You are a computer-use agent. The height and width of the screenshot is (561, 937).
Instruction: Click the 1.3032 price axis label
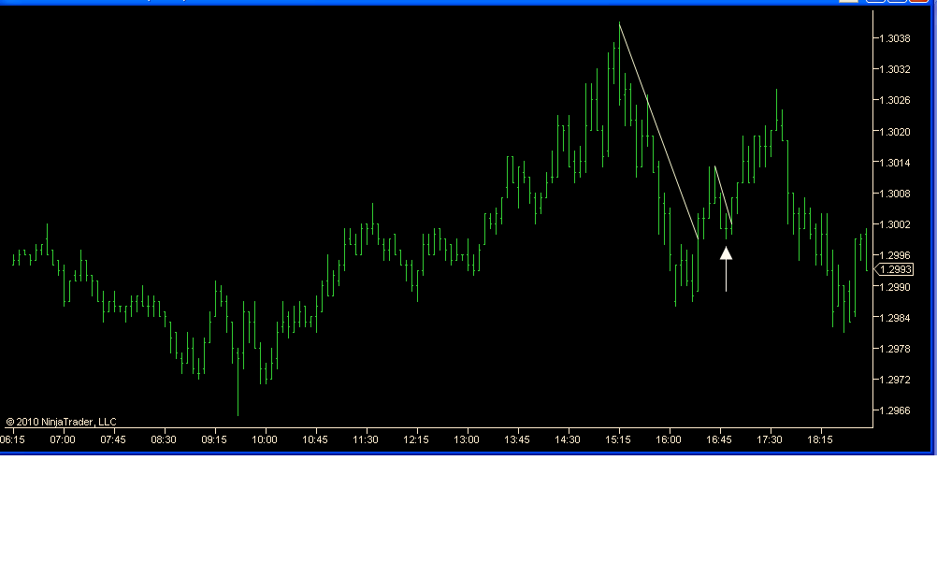(895, 69)
